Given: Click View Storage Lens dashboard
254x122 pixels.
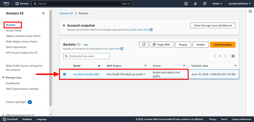Looking at the screenshot, I should point(213,25).
